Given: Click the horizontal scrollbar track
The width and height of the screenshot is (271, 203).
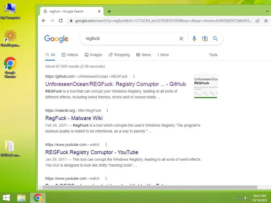Looking at the screenshot, I should [x=150, y=187].
